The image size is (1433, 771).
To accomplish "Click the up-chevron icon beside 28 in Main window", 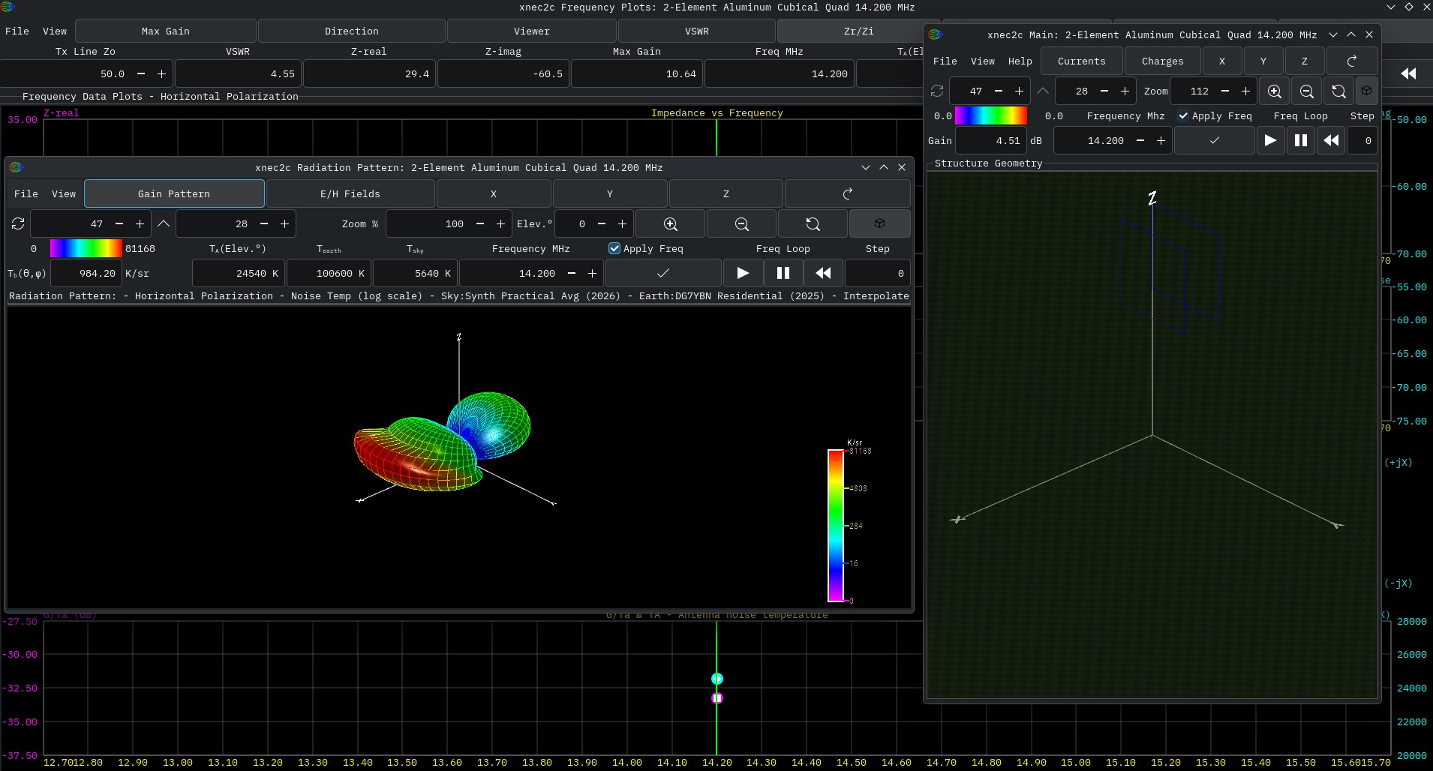I will point(1043,91).
